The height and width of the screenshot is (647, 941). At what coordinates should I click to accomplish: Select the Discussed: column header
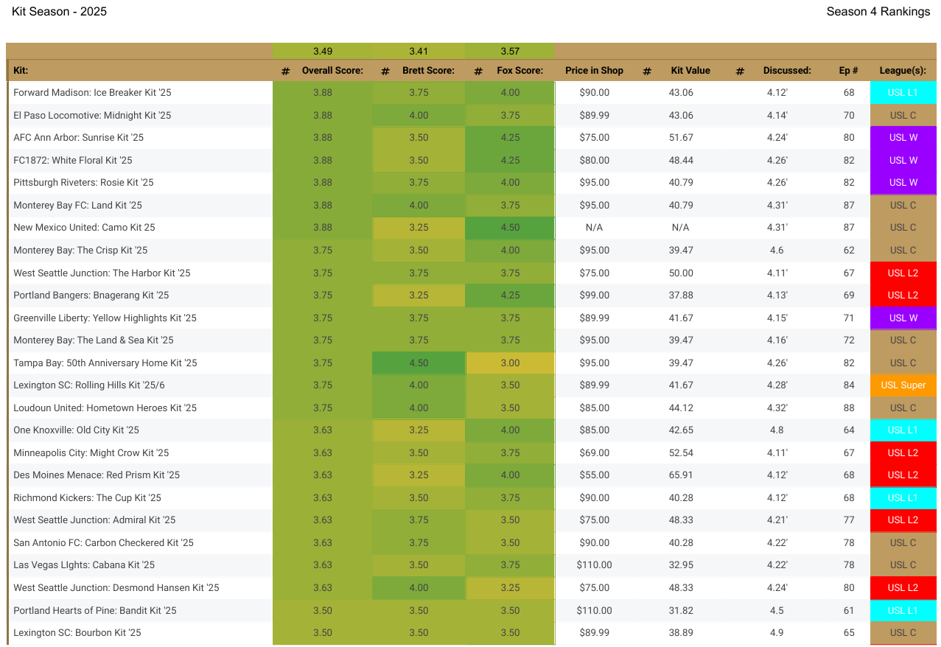pyautogui.click(x=787, y=71)
